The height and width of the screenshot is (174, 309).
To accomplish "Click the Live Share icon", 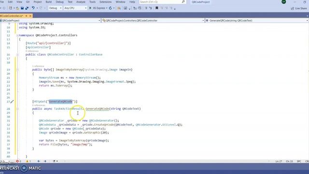I will pos(293,9).
